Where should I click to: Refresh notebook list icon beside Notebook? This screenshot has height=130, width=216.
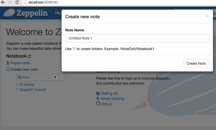pos(29,56)
